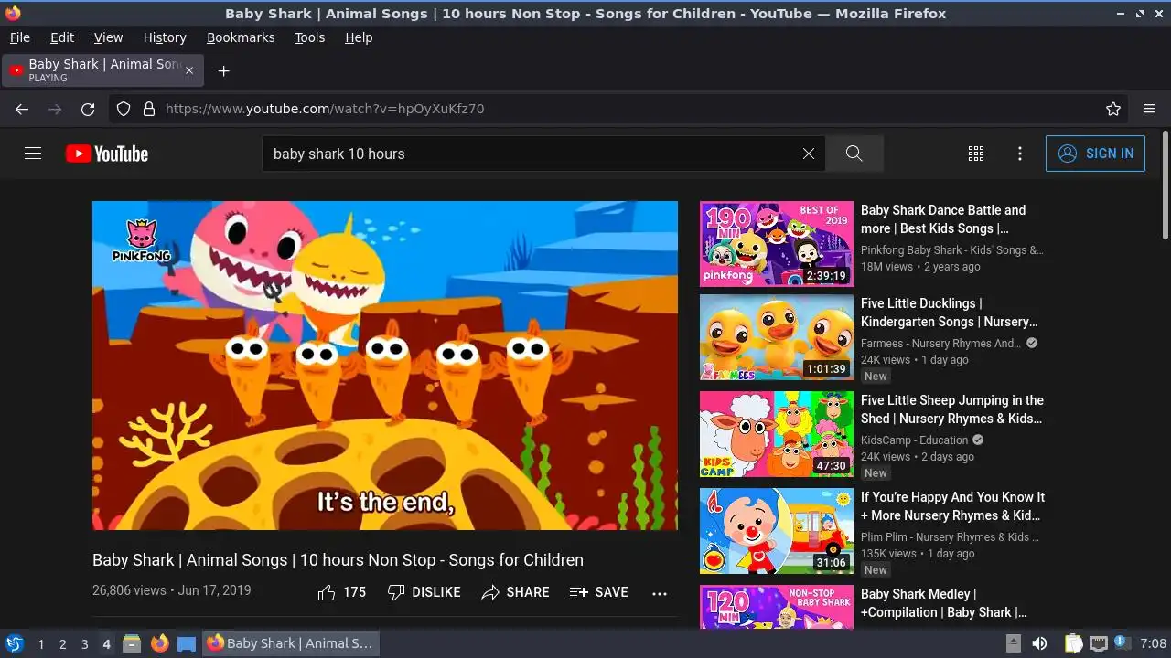Viewport: 1171px width, 658px height.
Task: Switch to workspace 1 in taskbar
Action: [x=41, y=644]
